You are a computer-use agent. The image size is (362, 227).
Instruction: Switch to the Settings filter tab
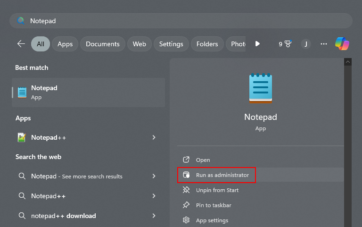[171, 44]
